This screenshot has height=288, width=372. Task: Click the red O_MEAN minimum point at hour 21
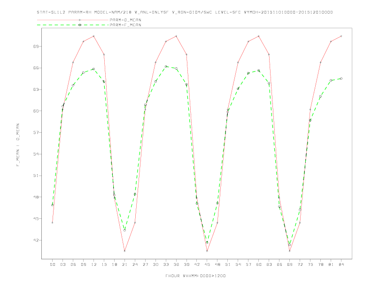pyautogui.click(x=124, y=251)
